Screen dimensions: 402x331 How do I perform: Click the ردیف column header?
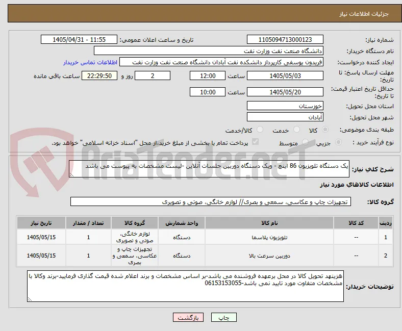coord(385,223)
